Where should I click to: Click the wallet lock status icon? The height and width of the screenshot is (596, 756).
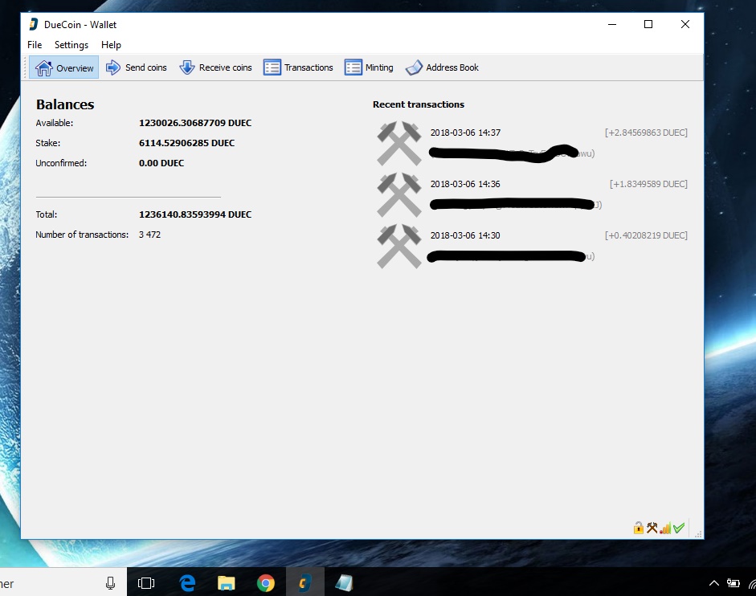coord(639,528)
